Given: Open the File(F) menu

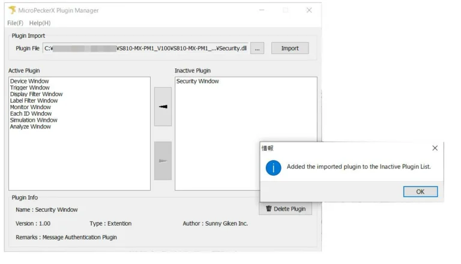Looking at the screenshot, I should pos(15,23).
